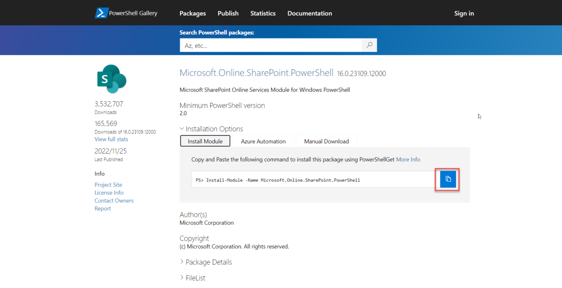Click the search magnifier button
The height and width of the screenshot is (288, 562).
(x=370, y=45)
